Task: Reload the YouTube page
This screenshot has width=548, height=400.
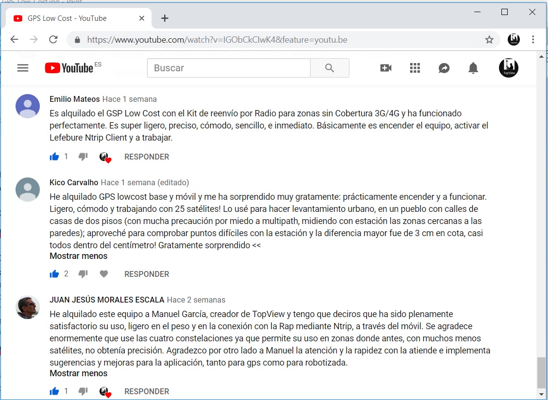Action: 53,39
